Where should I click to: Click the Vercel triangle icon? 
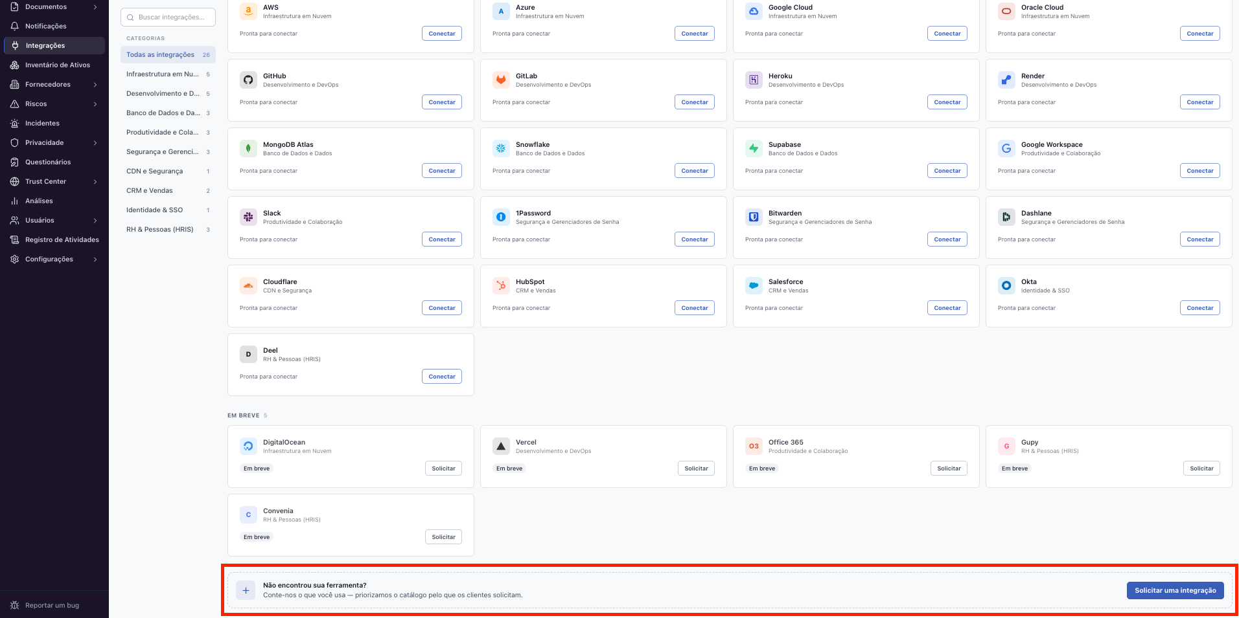501,447
